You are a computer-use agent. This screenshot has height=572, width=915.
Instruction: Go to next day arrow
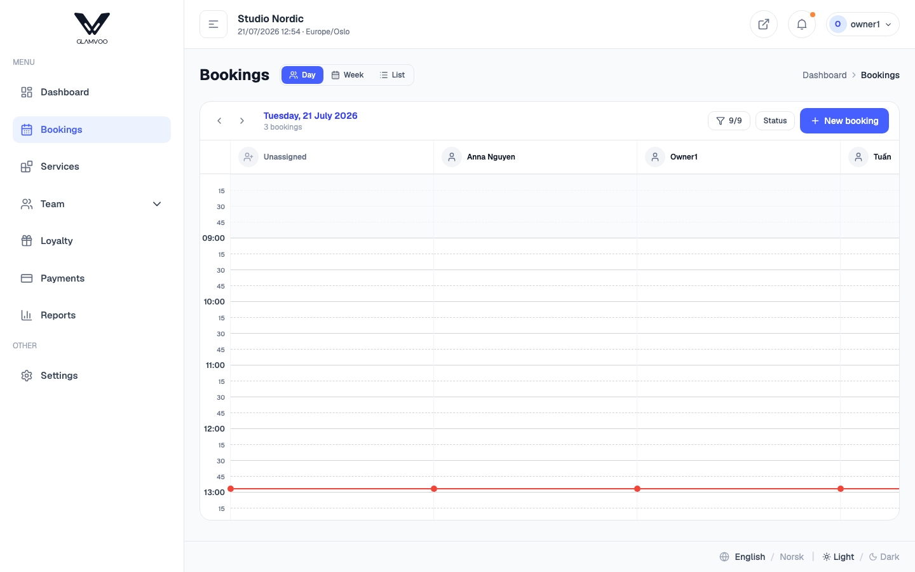pyautogui.click(x=242, y=121)
